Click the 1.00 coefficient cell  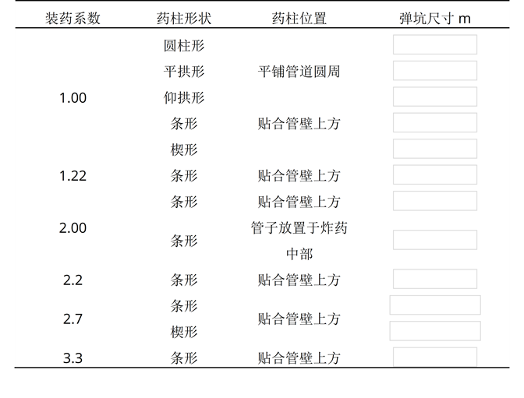pyautogui.click(x=73, y=98)
